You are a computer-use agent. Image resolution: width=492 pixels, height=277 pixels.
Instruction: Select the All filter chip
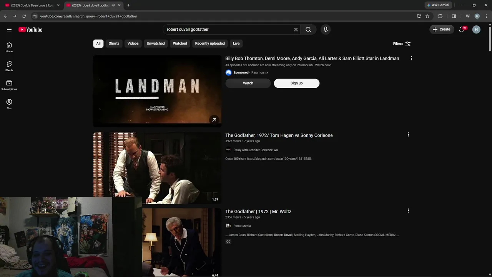pyautogui.click(x=98, y=43)
